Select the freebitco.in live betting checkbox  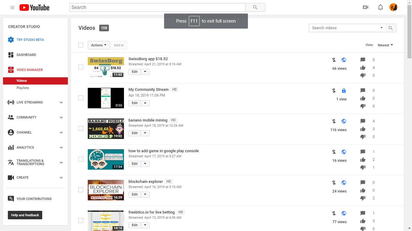coord(81,220)
